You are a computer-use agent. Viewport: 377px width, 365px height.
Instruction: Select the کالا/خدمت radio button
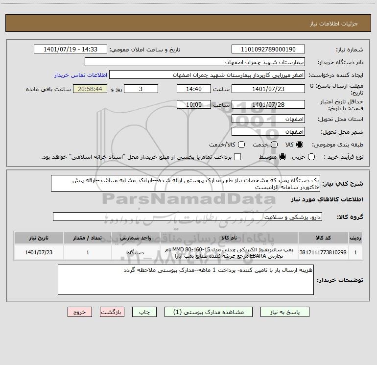[241, 145]
